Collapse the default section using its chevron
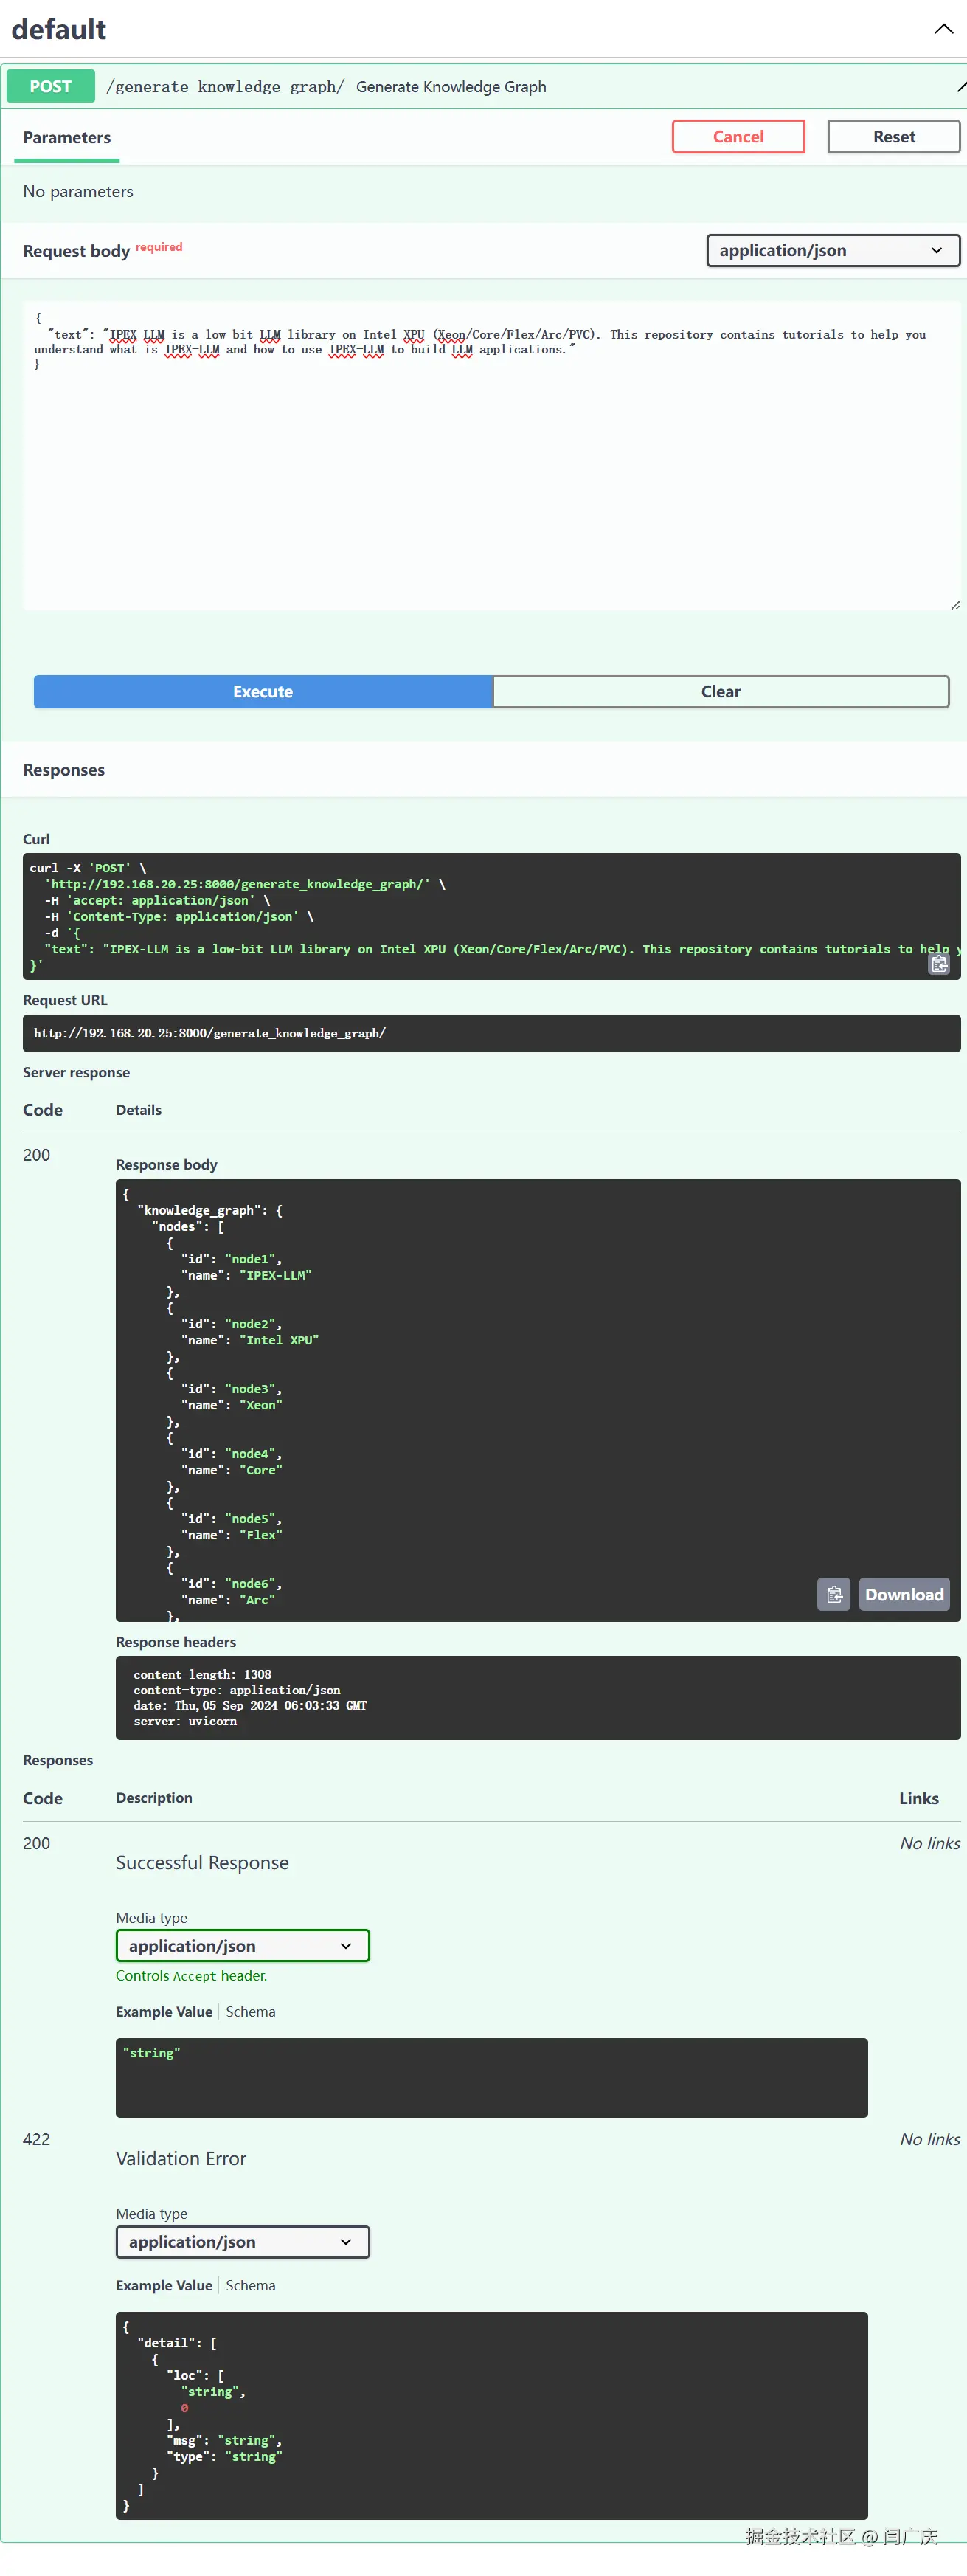 point(943,29)
